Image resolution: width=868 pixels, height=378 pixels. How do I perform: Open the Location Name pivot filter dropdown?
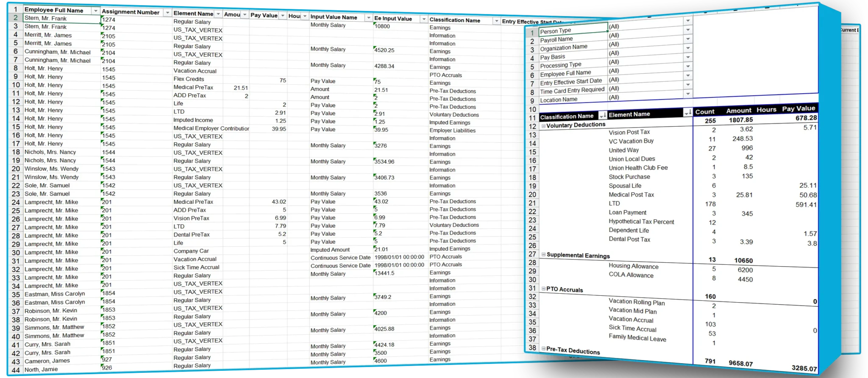click(688, 94)
